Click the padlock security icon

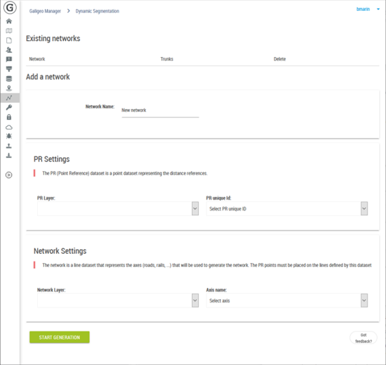[x=9, y=117]
